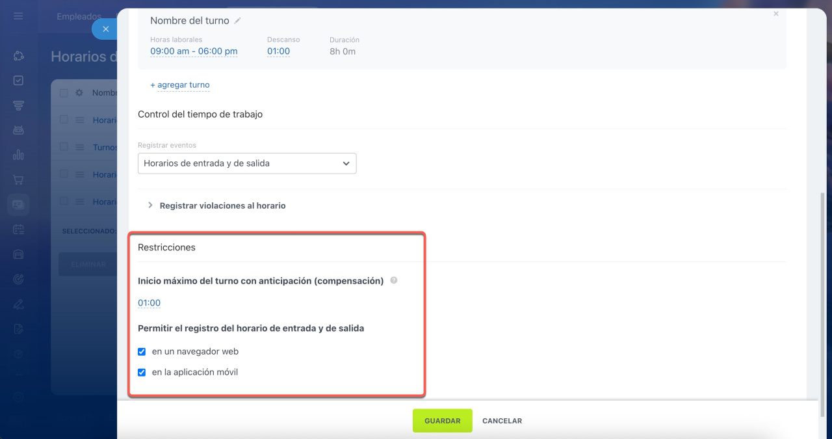Open the Tasks checkmark icon in sidebar
The image size is (832, 439).
(x=18, y=81)
